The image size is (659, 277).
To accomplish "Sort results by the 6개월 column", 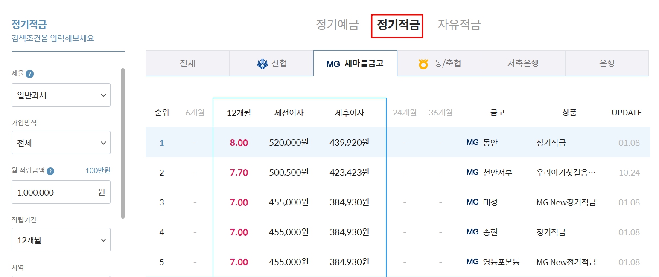I will point(195,113).
